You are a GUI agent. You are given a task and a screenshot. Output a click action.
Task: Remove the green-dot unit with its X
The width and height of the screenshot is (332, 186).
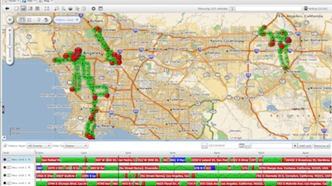click(x=29, y=175)
